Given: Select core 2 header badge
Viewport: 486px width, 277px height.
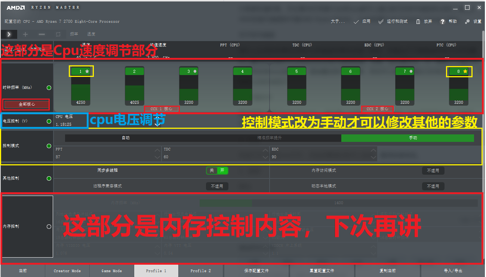Looking at the screenshot, I should (x=134, y=71).
